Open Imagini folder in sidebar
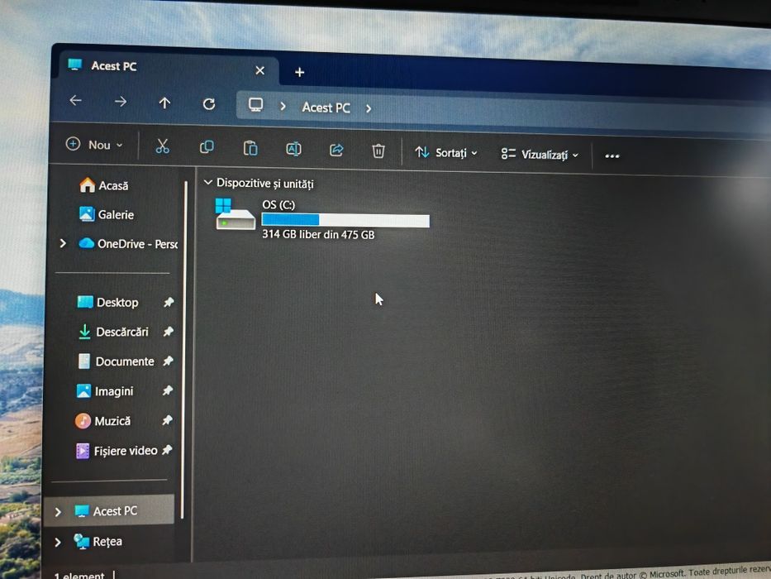This screenshot has width=771, height=579. [x=105, y=391]
